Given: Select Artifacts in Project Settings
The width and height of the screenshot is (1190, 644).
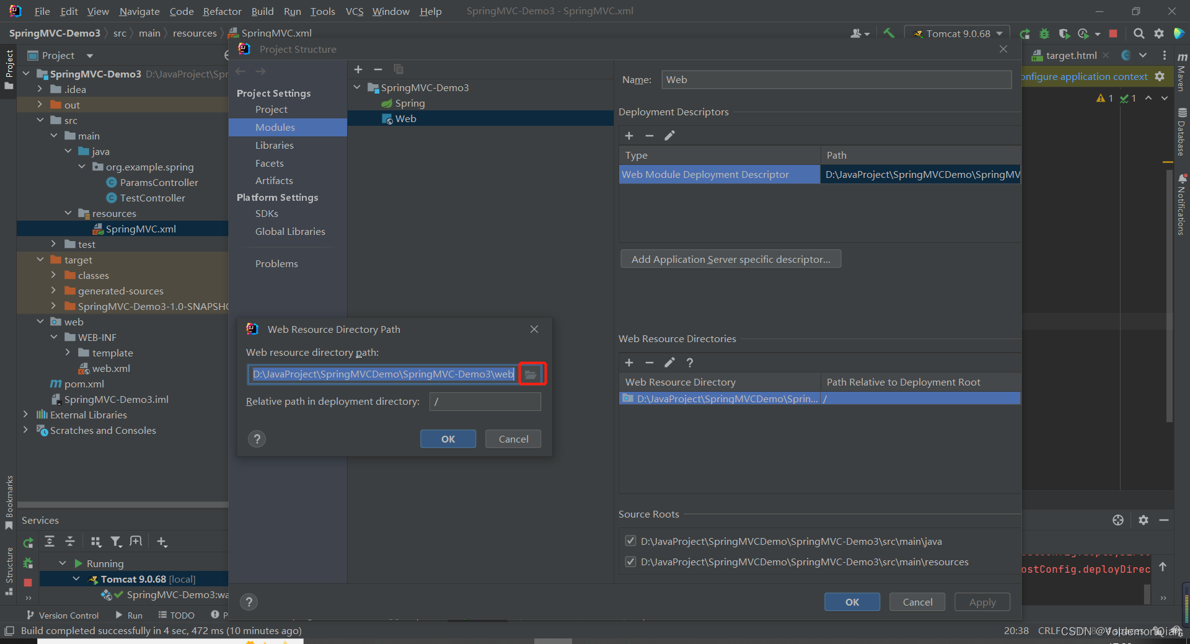Looking at the screenshot, I should click(274, 180).
